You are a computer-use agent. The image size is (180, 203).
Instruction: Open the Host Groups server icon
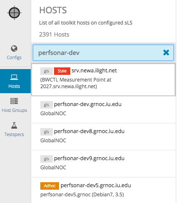coord(14,101)
